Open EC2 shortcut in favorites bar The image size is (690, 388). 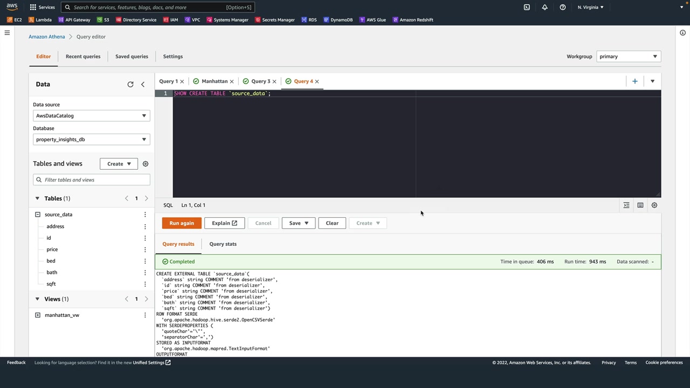(15, 20)
